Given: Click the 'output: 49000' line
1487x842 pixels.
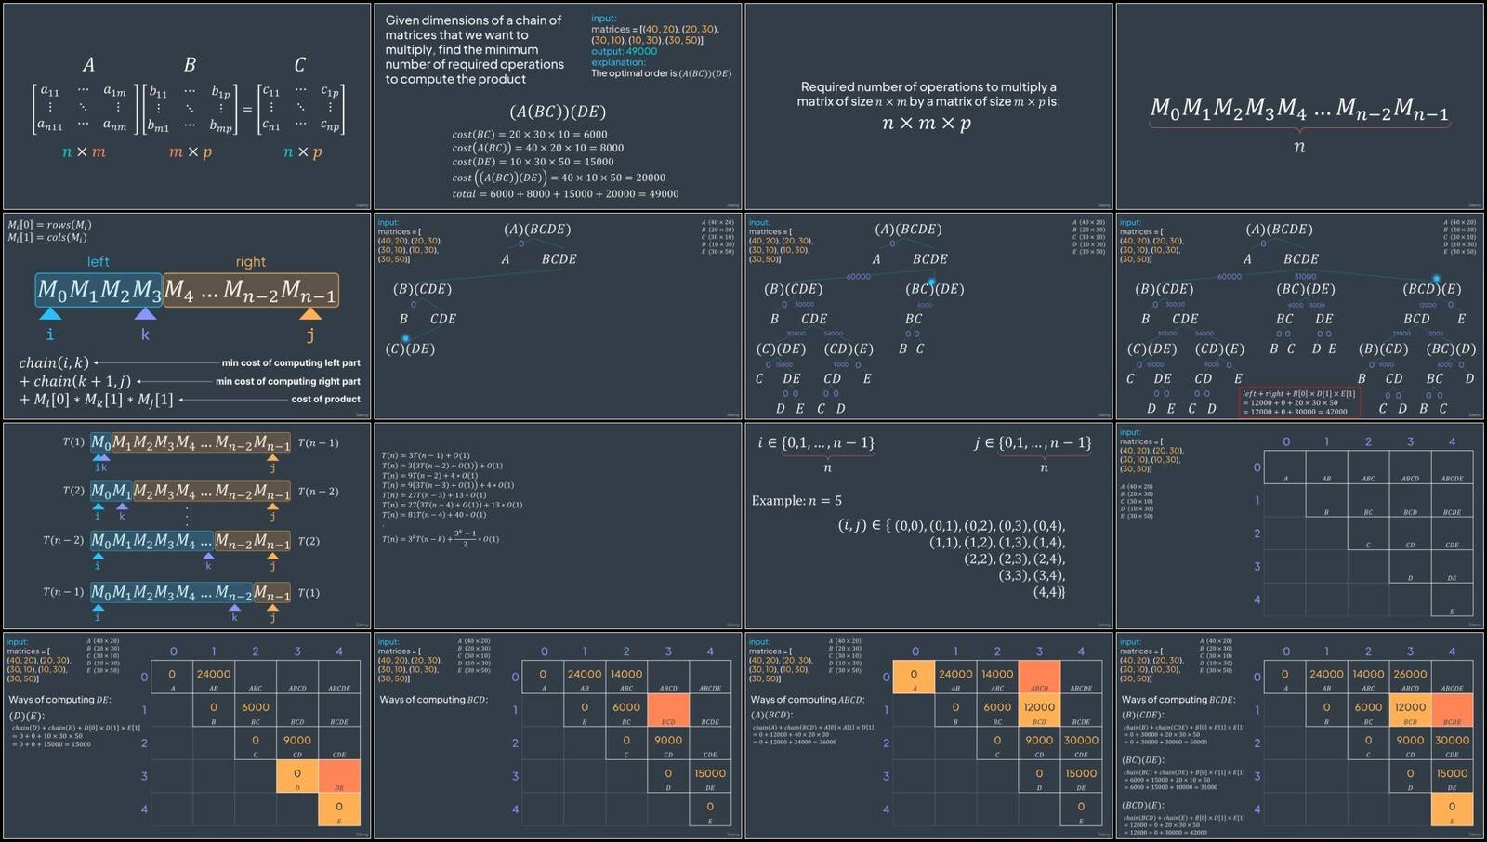Looking at the screenshot, I should pyautogui.click(x=624, y=51).
